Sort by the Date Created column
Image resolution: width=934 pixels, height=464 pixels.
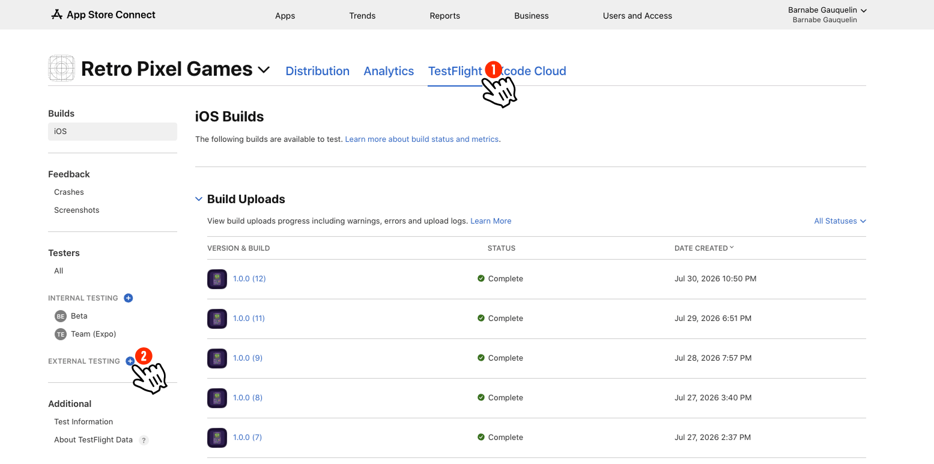pos(704,248)
